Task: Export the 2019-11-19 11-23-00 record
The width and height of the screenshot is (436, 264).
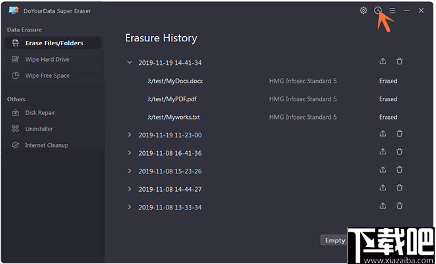Action: point(383,133)
